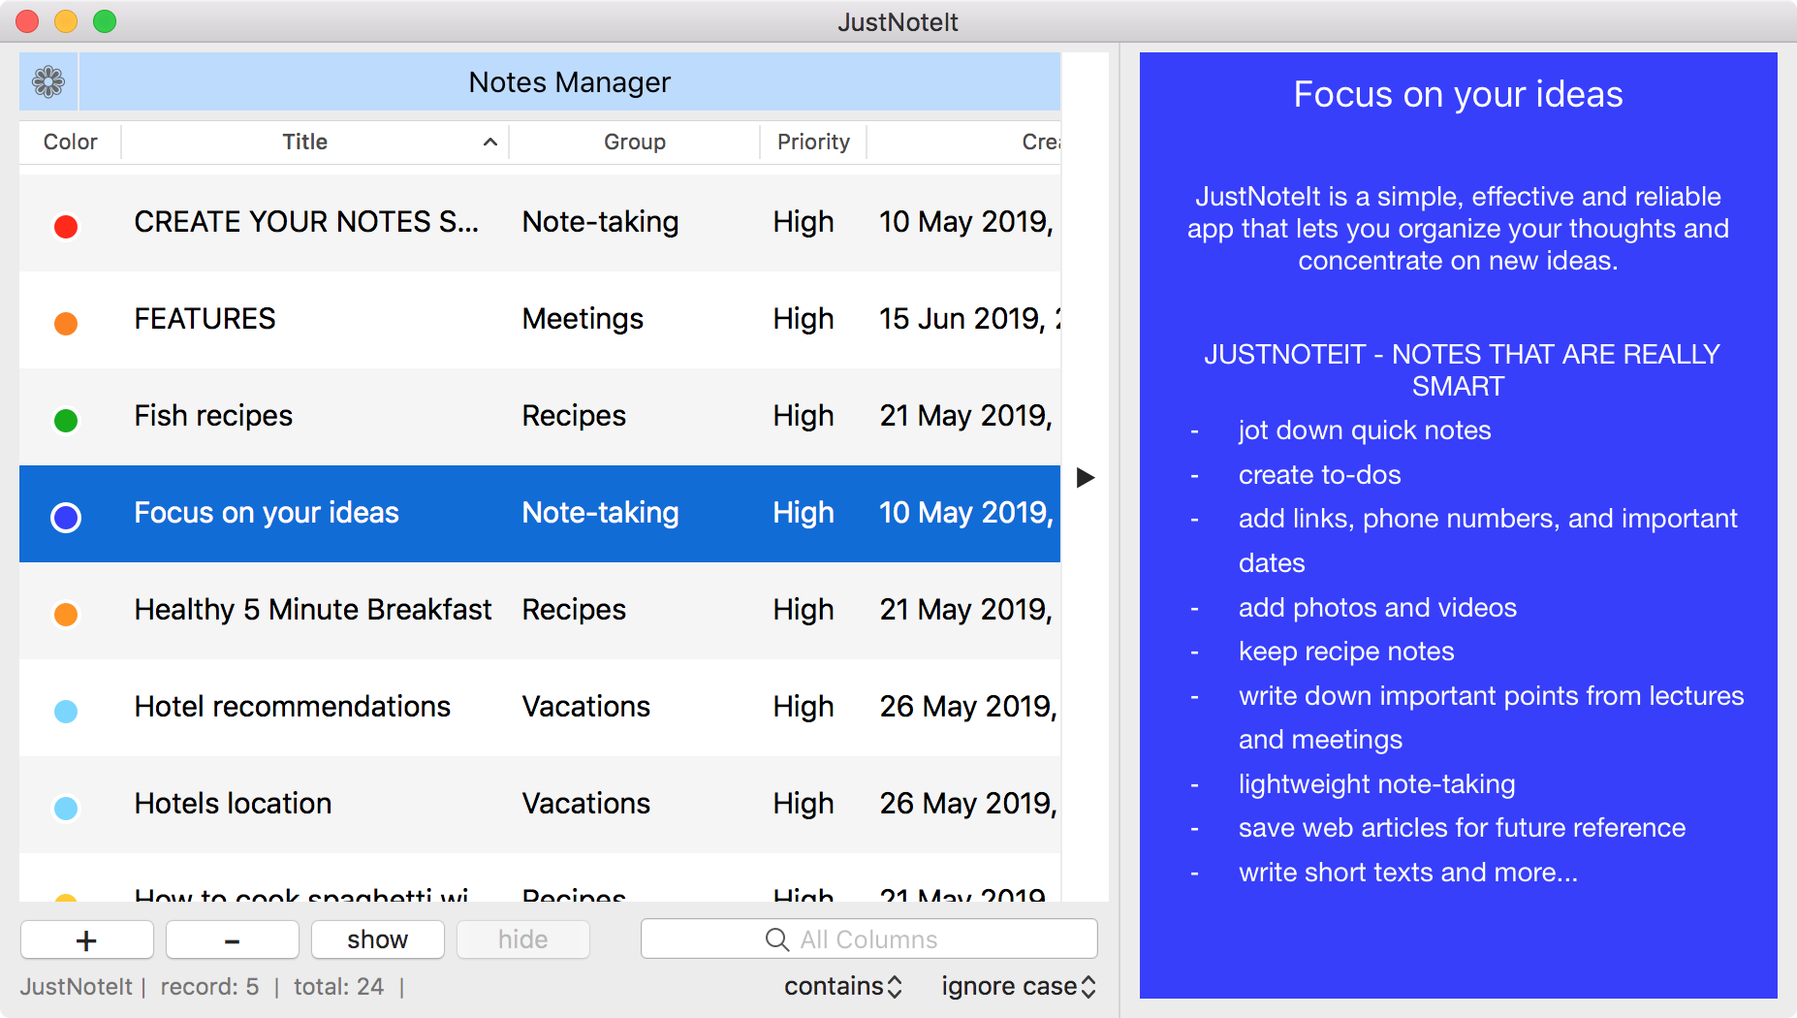Select the Healthy 5 Minute Breakfast title
The image size is (1797, 1018).
pos(313,610)
